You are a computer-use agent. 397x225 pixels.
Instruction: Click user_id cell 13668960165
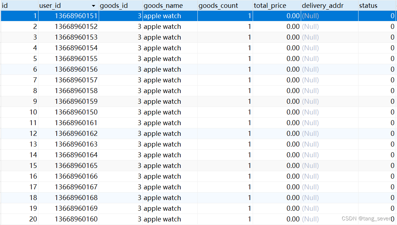click(69, 165)
